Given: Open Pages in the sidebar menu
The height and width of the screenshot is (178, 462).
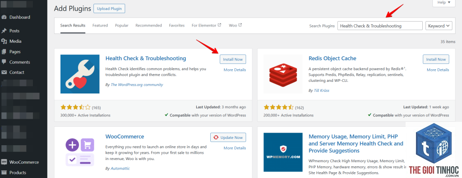Looking at the screenshot, I should [x=15, y=52].
